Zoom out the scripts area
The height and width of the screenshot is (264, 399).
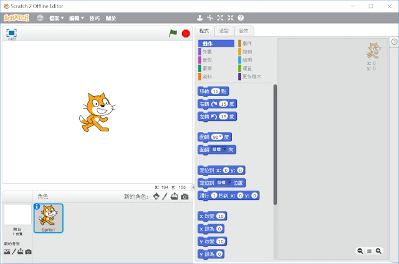(x=360, y=251)
